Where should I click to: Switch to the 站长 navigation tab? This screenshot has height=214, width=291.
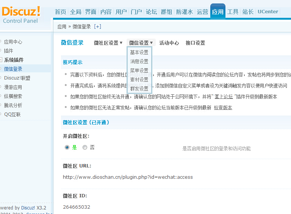pos(248,12)
